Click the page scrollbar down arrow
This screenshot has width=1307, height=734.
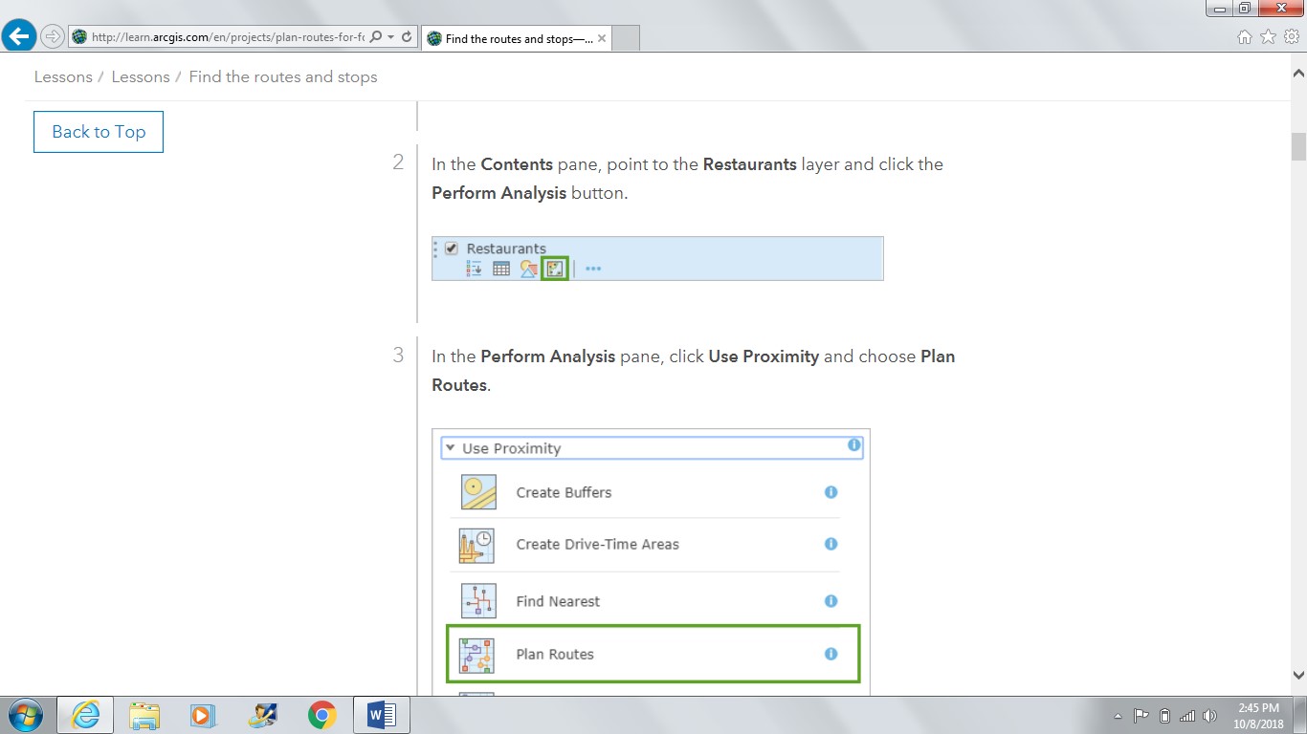coord(1298,674)
